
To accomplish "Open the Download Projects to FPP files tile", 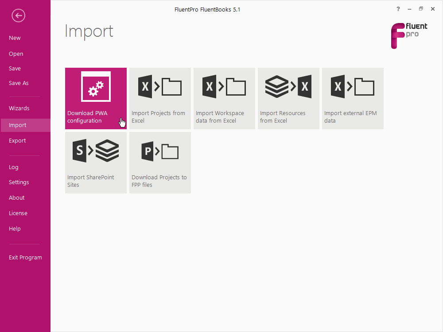I will click(x=160, y=162).
